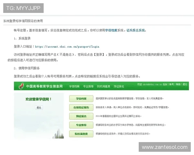Open the 预征报名 nav menu item
The width and height of the screenshot is (194, 155).
[x=119, y=87]
